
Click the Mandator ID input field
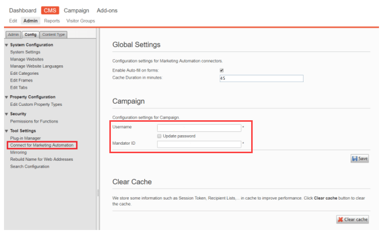[199, 144]
